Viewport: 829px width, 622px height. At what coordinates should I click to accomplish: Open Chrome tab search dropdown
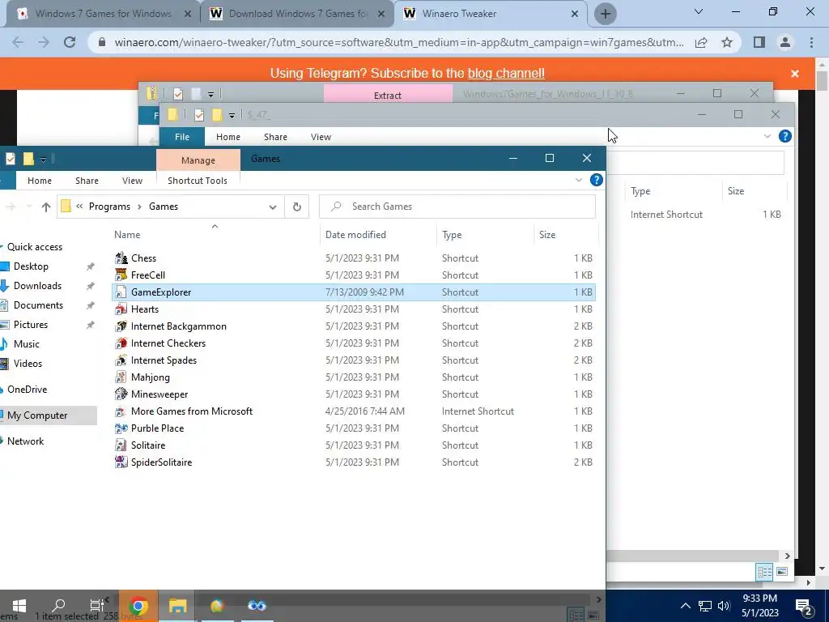tap(699, 11)
